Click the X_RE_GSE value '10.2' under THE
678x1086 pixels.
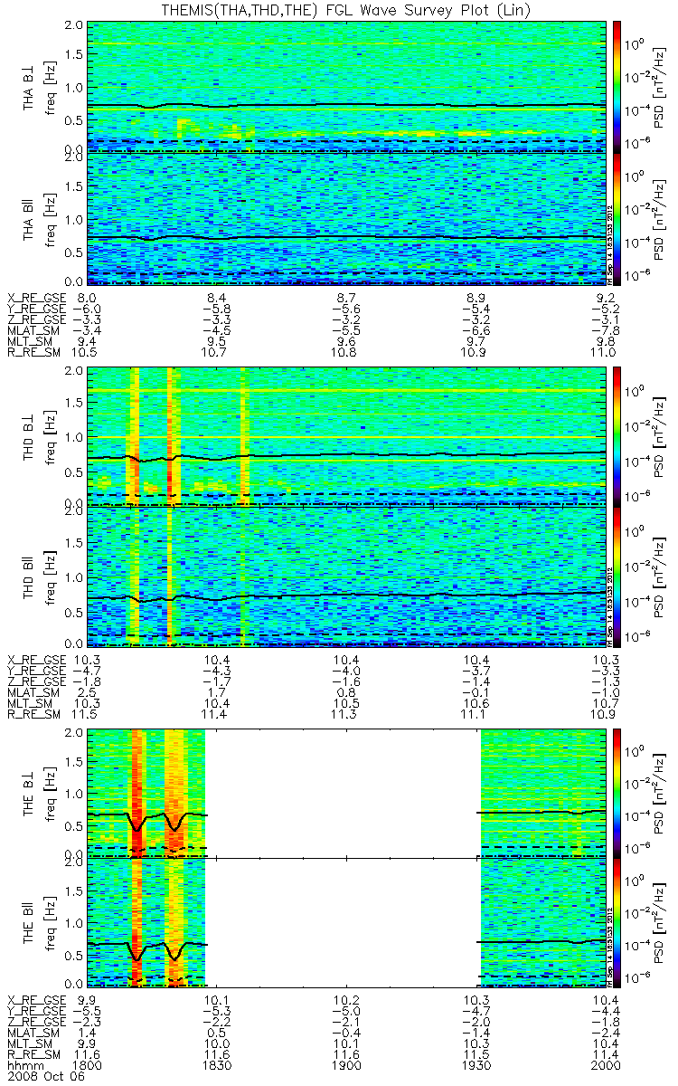point(346,1000)
